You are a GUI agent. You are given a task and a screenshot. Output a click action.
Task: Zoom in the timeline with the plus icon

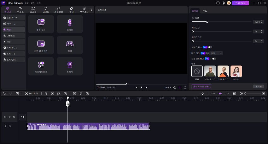[x=263, y=93]
